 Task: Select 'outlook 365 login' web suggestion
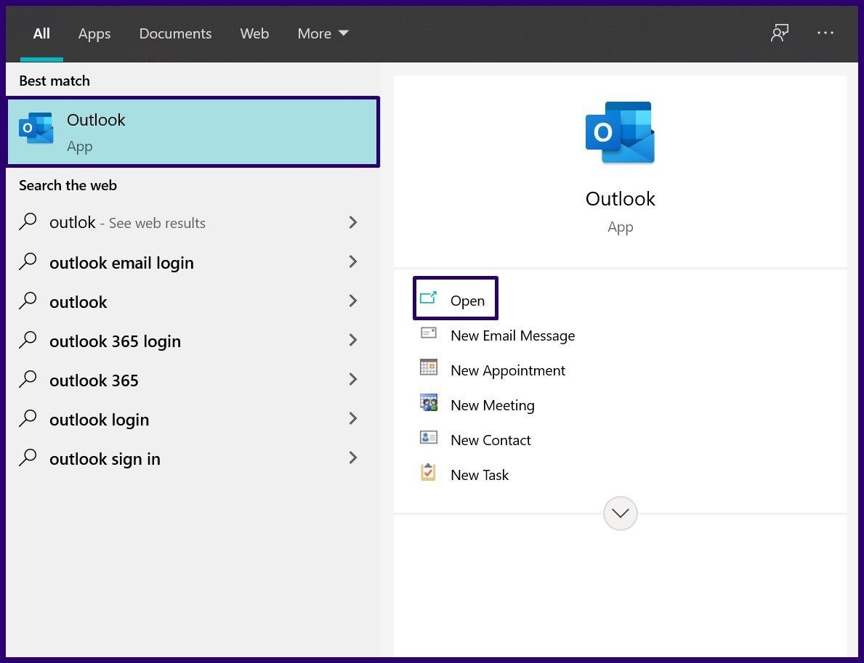coord(189,341)
